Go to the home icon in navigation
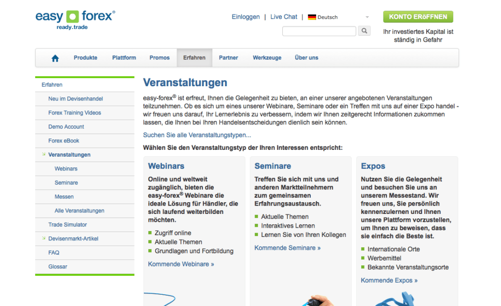The height and width of the screenshot is (306, 501). (x=55, y=58)
